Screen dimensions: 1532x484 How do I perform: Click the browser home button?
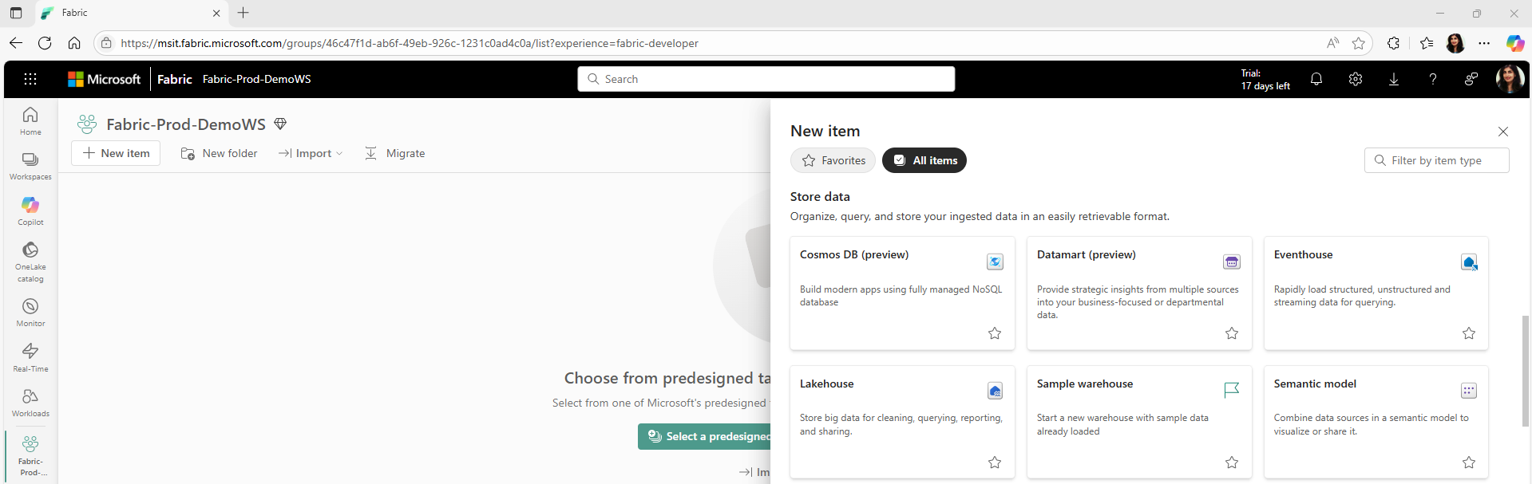(x=74, y=43)
